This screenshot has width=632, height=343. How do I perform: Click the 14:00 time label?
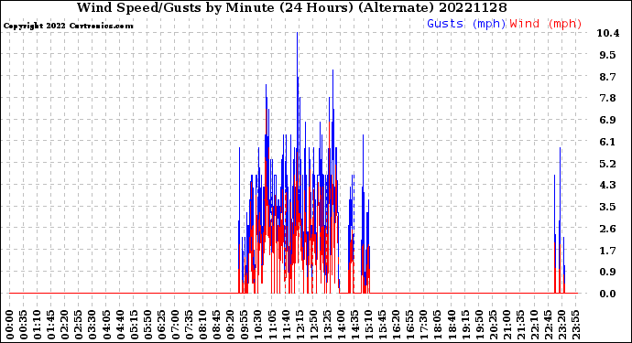(341, 324)
